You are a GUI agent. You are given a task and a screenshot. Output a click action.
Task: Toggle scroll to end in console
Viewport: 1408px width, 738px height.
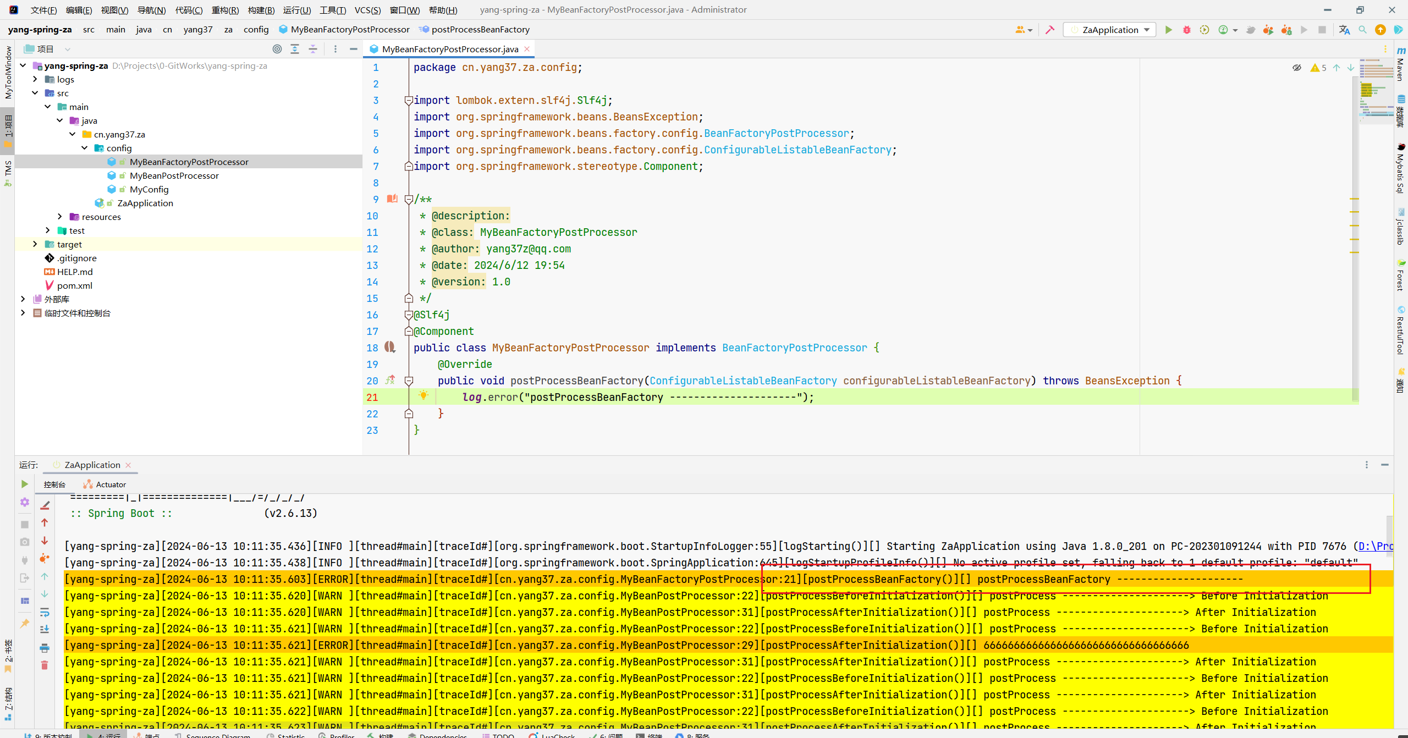click(x=45, y=629)
